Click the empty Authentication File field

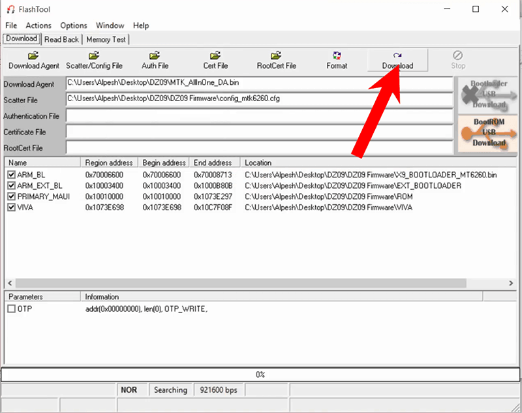point(259,115)
